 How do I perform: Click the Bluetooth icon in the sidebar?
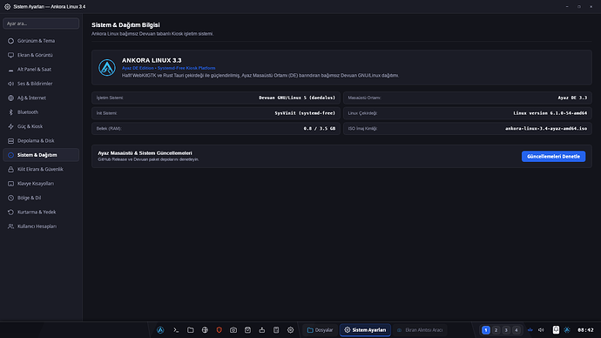[10, 112]
